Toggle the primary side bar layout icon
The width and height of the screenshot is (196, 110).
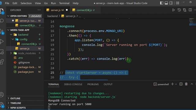point(161,3)
